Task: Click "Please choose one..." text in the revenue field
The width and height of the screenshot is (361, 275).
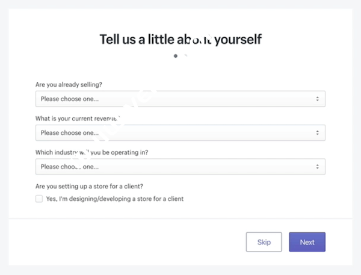Action: [70, 132]
